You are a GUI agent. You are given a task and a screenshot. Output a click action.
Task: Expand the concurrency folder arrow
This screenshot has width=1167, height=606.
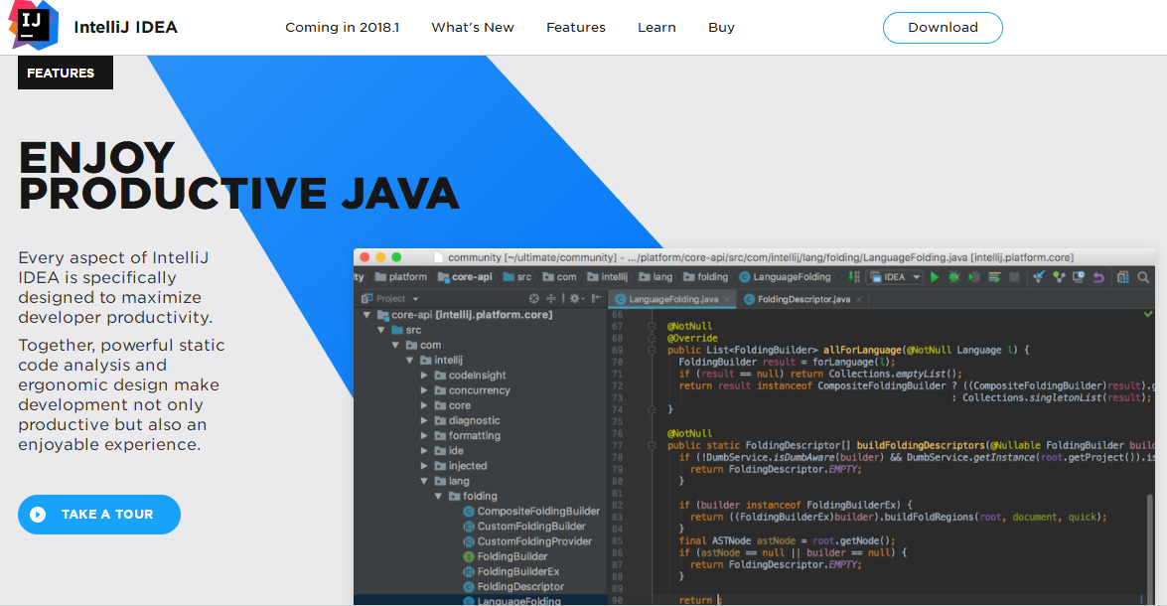click(424, 390)
